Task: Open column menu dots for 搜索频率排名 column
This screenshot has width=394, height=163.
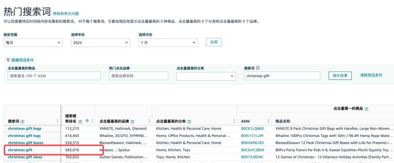Action: tap(92, 121)
